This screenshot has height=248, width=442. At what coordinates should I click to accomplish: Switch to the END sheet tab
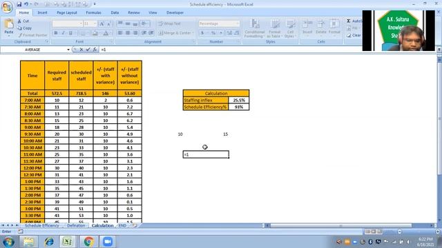pos(122,225)
